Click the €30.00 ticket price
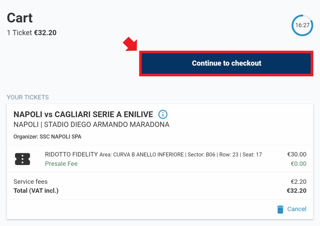The image size is (320, 226). point(297,154)
